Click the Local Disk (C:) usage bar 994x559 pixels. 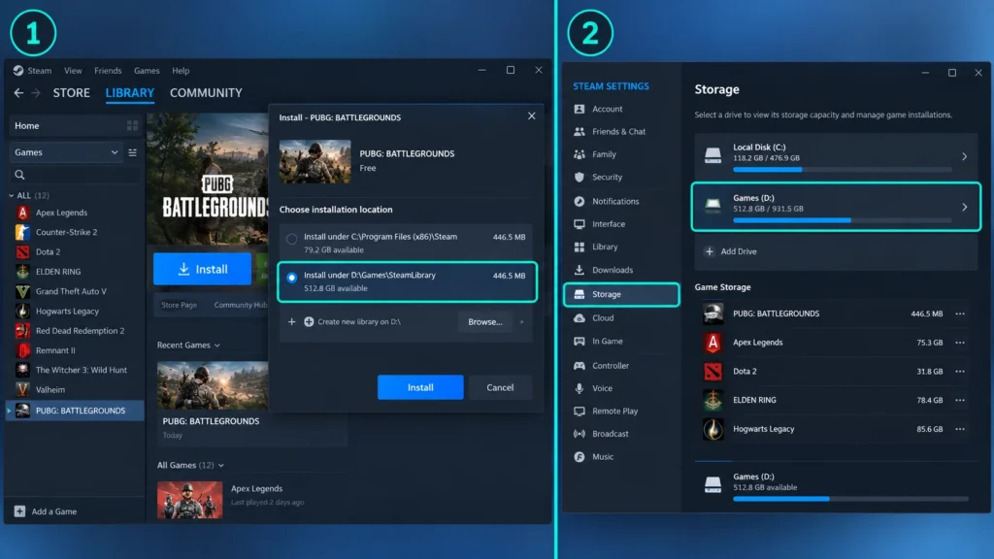(x=842, y=170)
